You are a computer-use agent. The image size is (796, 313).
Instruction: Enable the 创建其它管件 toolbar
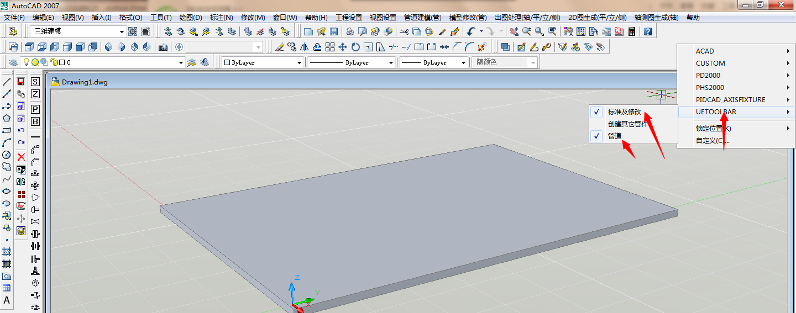tap(627, 124)
